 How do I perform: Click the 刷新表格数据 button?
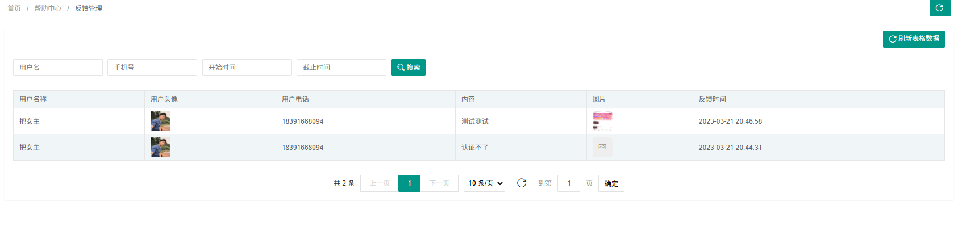[914, 39]
